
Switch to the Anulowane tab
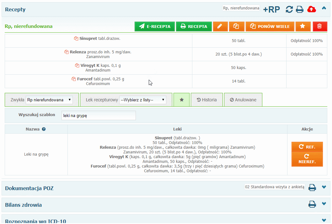coord(243,100)
